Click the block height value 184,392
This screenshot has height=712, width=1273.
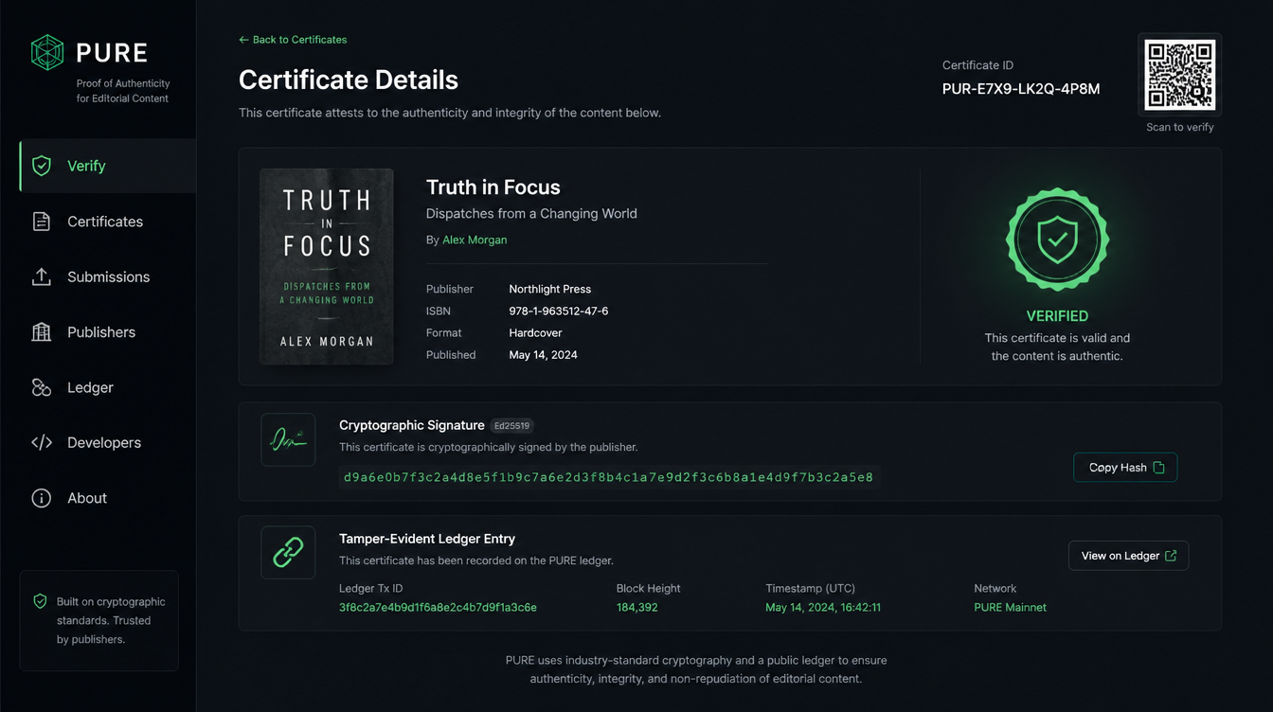pyautogui.click(x=636, y=608)
